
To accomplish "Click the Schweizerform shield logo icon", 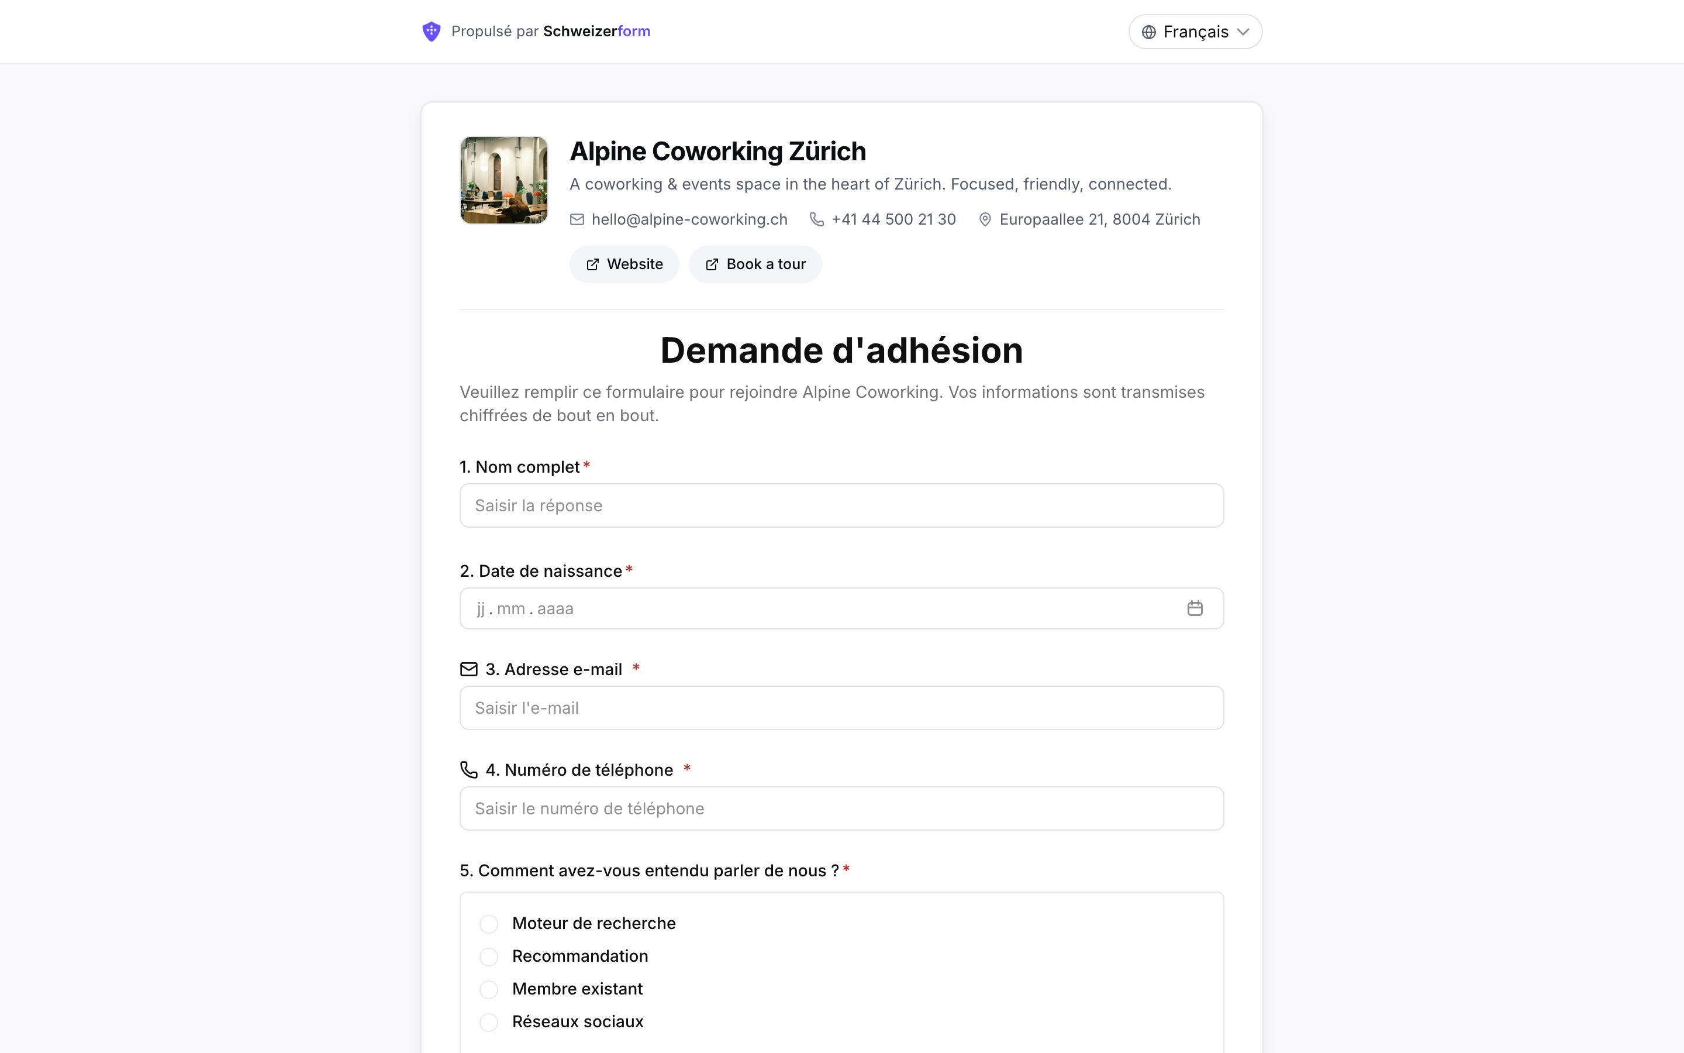I will coord(432,32).
